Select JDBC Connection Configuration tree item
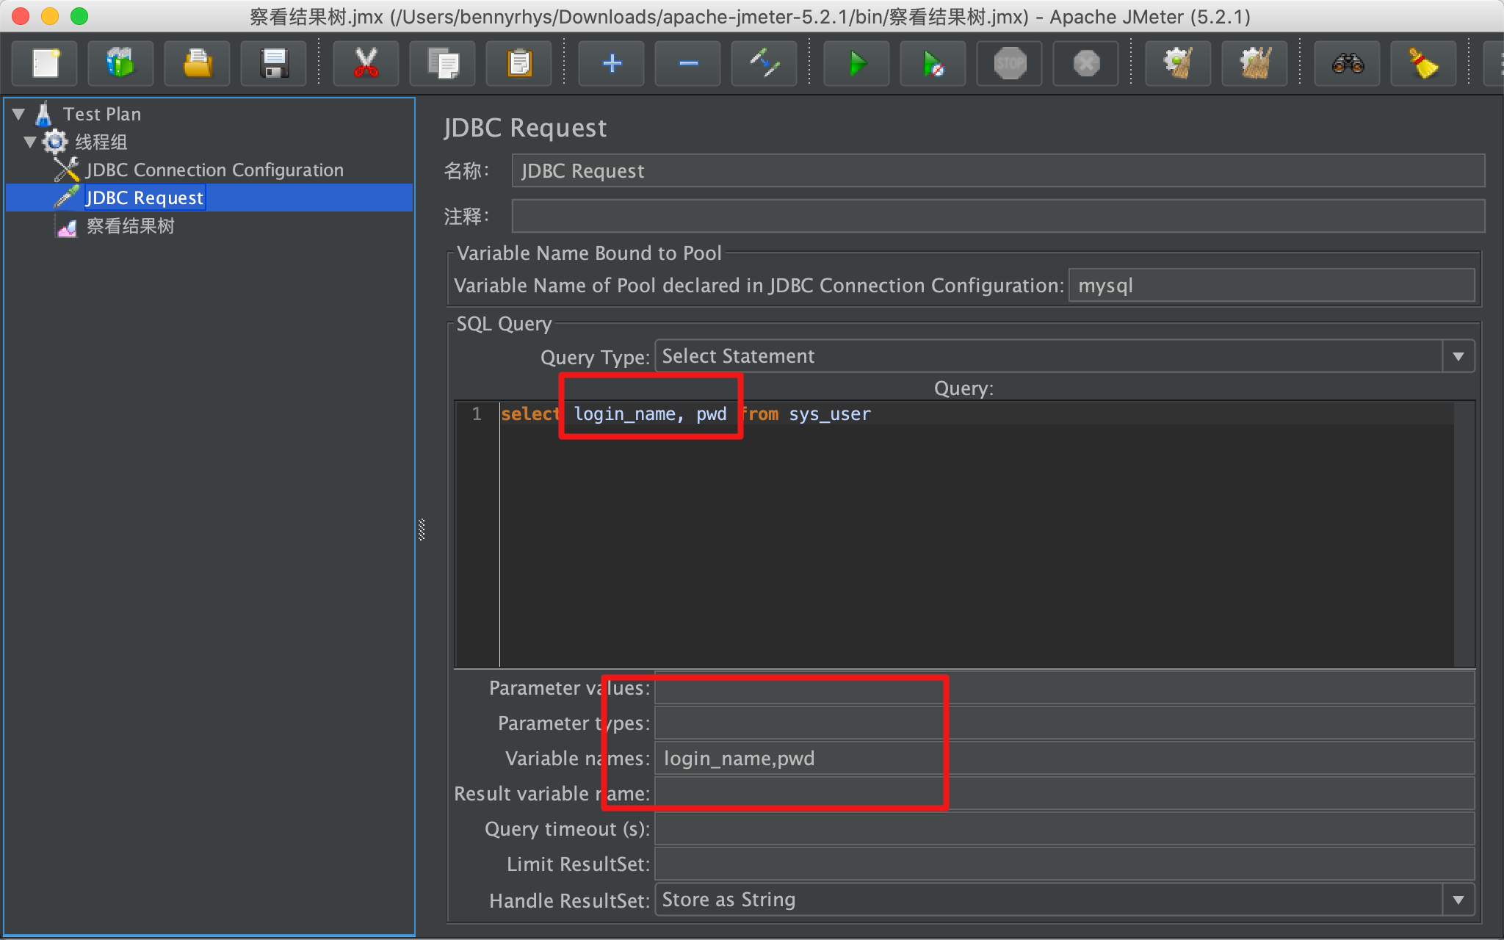The width and height of the screenshot is (1504, 940). point(214,170)
